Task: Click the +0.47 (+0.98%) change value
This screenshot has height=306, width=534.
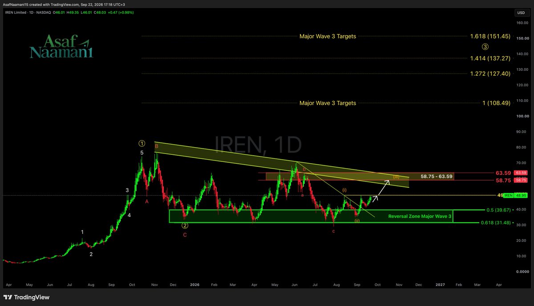Action: pyautogui.click(x=121, y=12)
